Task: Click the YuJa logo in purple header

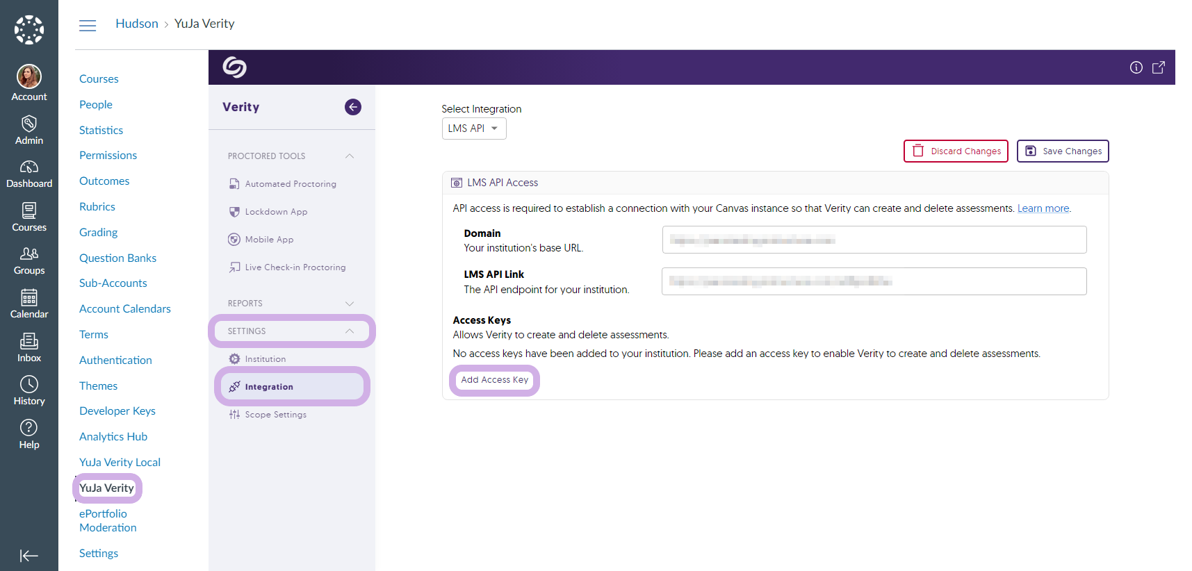Action: [235, 67]
